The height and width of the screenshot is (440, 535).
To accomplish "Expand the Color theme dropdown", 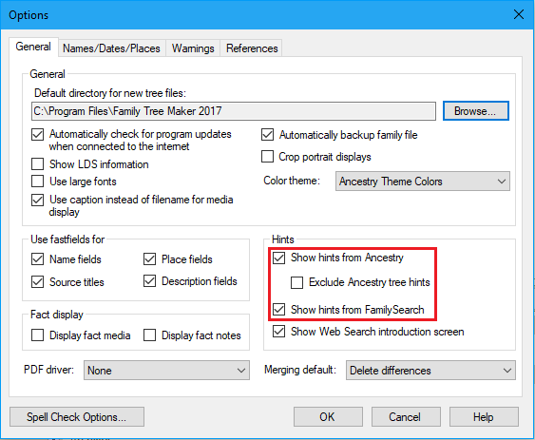I will 423,182.
